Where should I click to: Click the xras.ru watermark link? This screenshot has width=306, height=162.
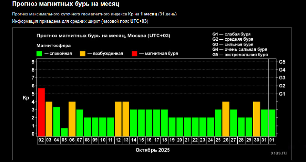pyautogui.click(x=279, y=153)
